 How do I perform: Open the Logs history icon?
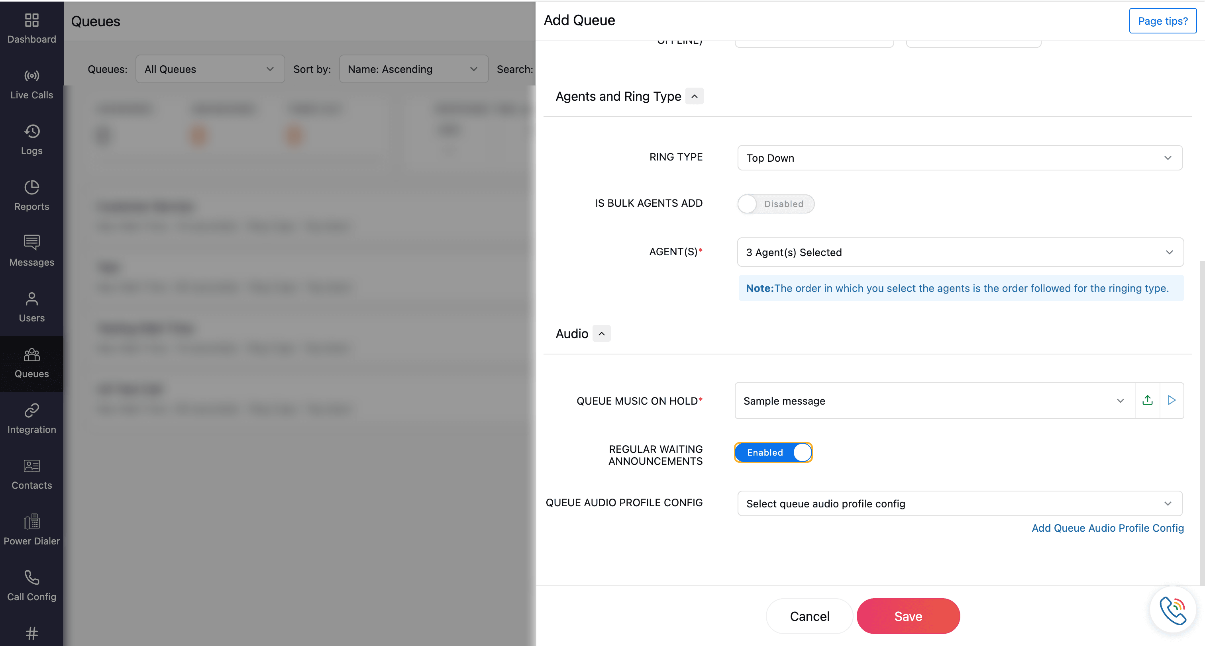coord(31,132)
